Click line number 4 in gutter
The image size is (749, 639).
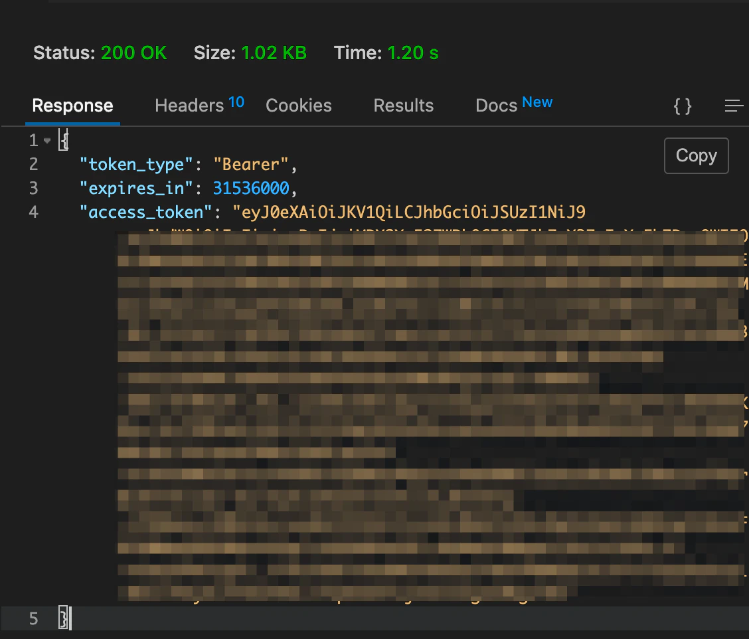pos(33,212)
